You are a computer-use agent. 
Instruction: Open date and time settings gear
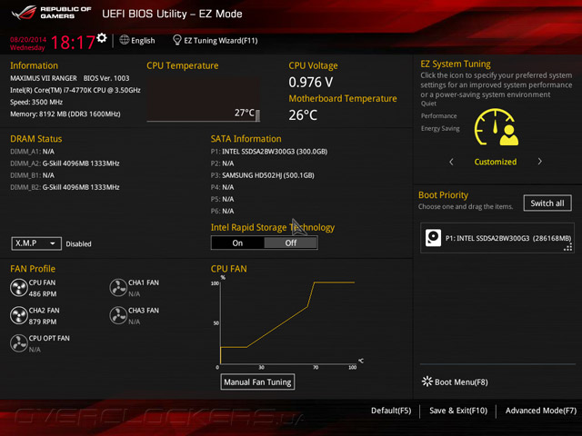[x=102, y=37]
